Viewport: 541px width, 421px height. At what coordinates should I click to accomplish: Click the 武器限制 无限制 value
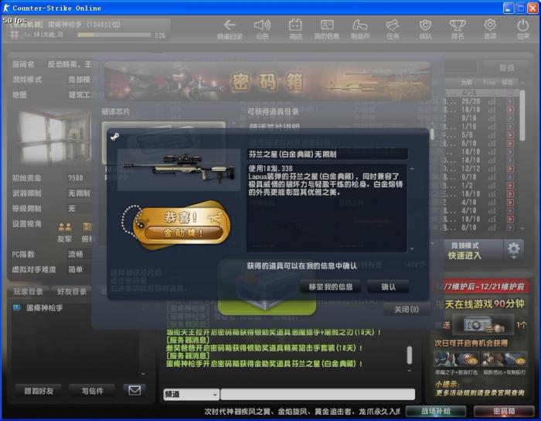(x=80, y=193)
